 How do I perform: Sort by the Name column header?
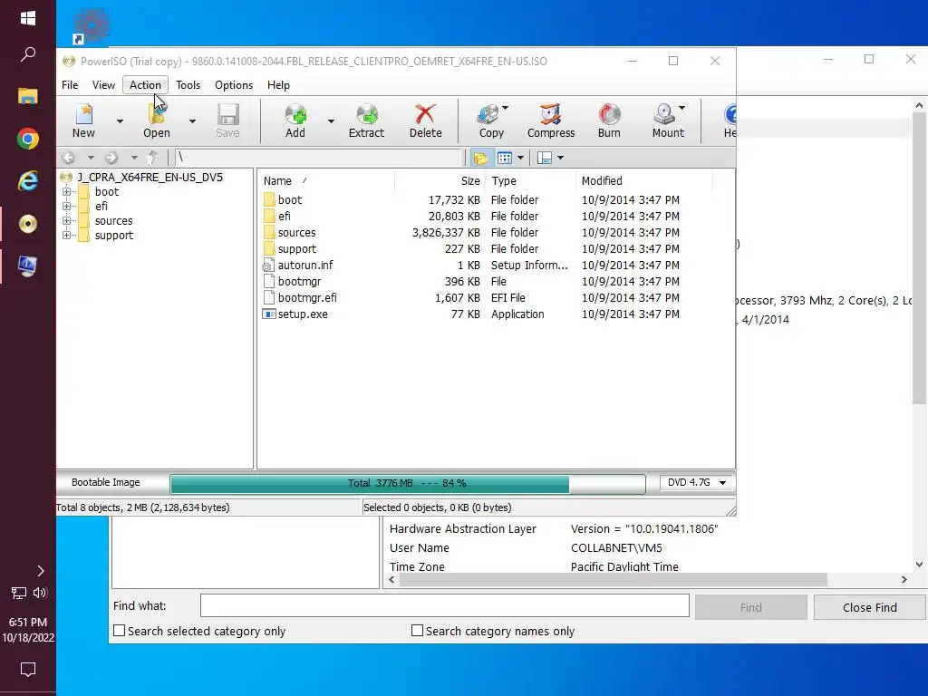pos(325,181)
